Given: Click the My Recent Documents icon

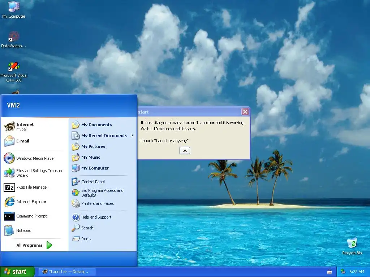Looking at the screenshot, I should [x=76, y=136].
